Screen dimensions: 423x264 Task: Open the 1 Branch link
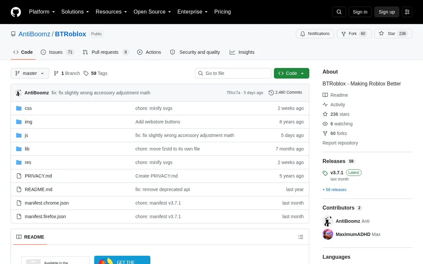pos(67,73)
